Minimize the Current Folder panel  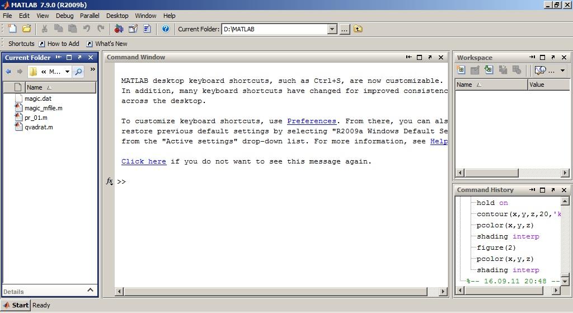pos(58,58)
